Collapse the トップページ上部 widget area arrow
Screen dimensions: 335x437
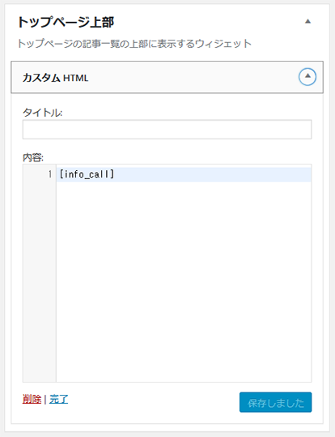pyautogui.click(x=307, y=21)
